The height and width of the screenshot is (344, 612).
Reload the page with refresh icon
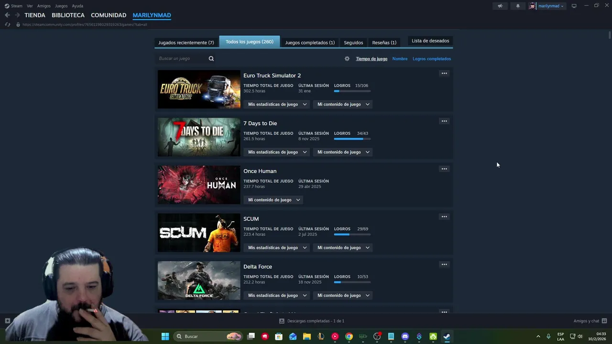coord(8,24)
